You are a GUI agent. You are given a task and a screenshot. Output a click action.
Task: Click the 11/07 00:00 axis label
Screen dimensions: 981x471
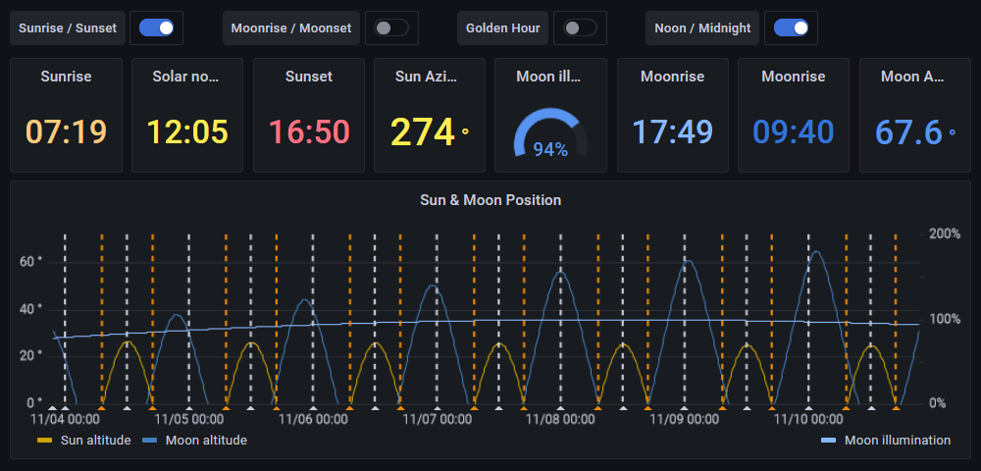437,418
